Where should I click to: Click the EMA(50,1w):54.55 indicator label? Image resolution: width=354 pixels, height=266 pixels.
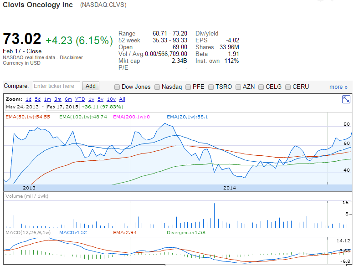(x=28, y=117)
